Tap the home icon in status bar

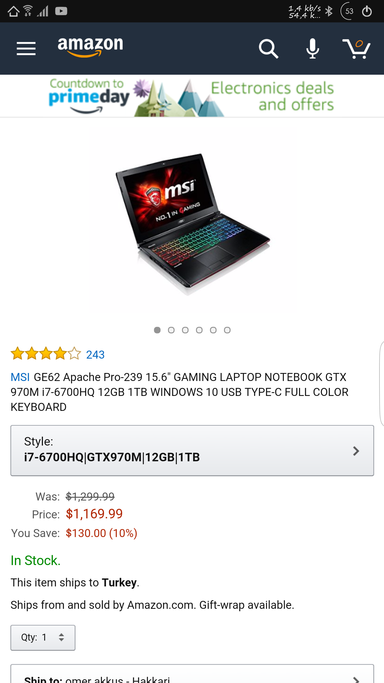pyautogui.click(x=13, y=11)
